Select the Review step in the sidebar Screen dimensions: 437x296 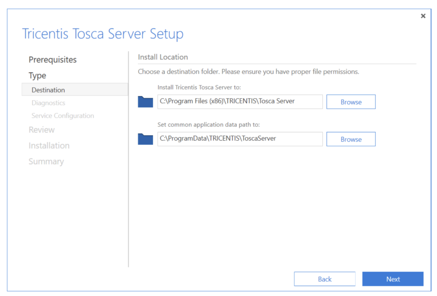click(x=41, y=129)
